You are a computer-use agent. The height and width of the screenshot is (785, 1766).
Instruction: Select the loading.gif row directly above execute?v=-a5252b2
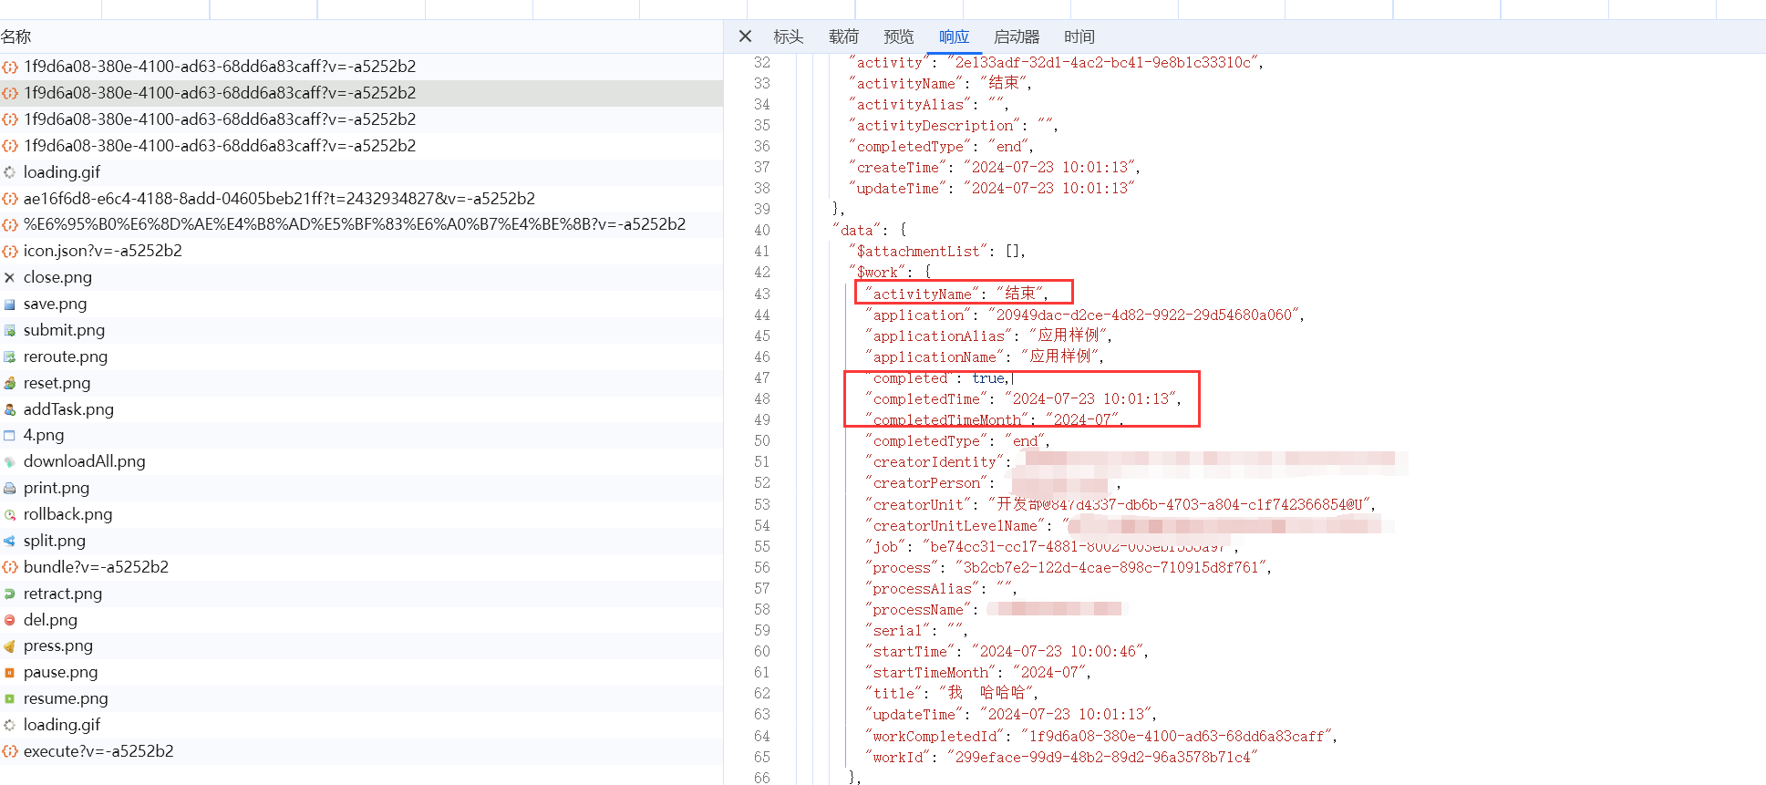(x=361, y=725)
